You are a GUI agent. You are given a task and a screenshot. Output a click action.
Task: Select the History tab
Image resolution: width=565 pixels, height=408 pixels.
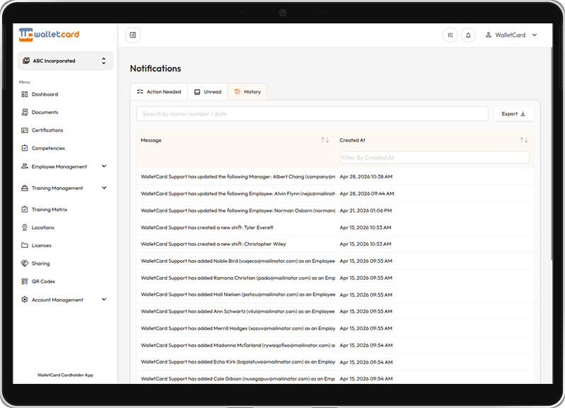tap(247, 92)
